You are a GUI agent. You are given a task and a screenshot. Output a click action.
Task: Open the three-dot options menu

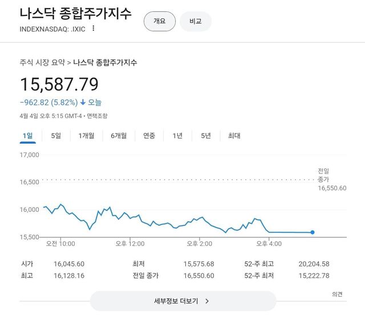click(94, 29)
